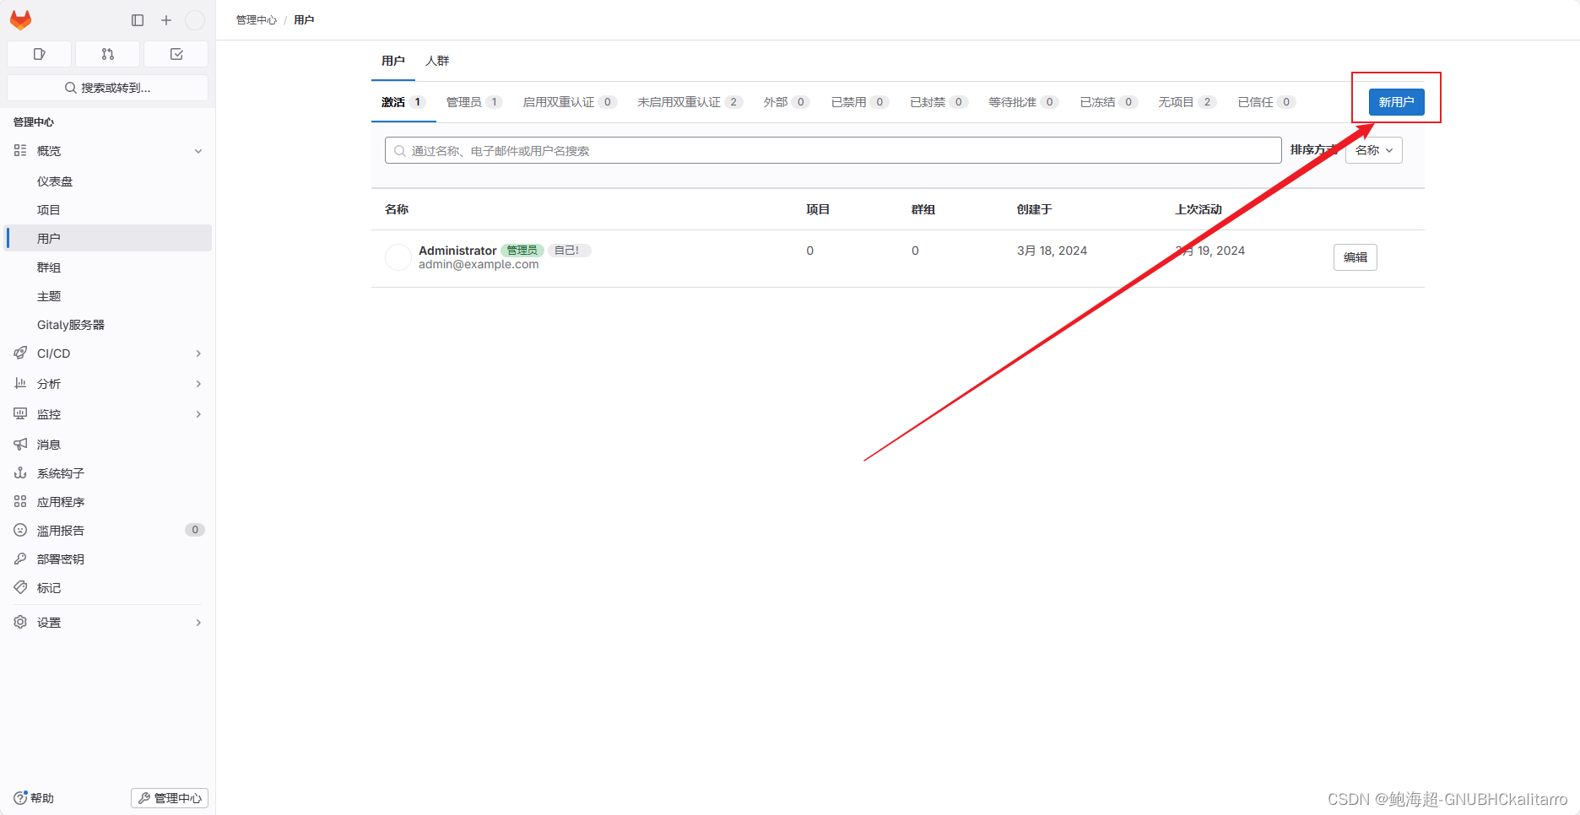Click the search magnifier icon in user search
This screenshot has width=1580, height=815.
tap(400, 151)
